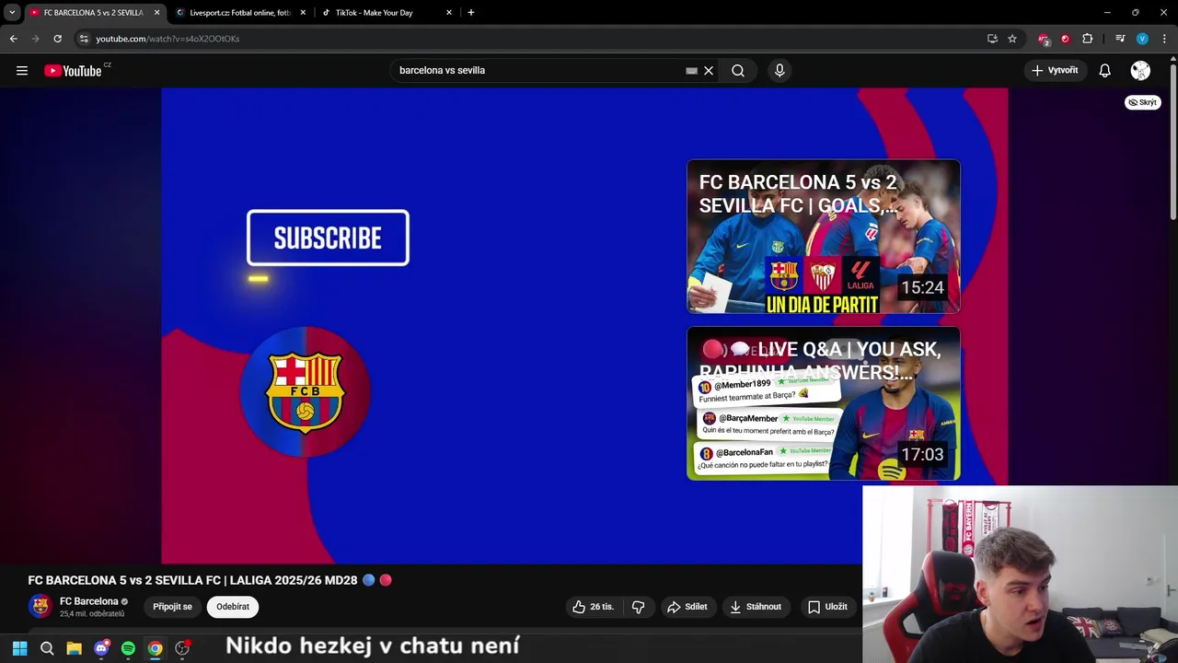This screenshot has height=663, width=1178.
Task: Hide the end screen with Skrýt
Action: [1143, 102]
